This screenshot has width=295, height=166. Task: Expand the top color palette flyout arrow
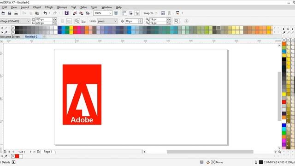point(2,28)
